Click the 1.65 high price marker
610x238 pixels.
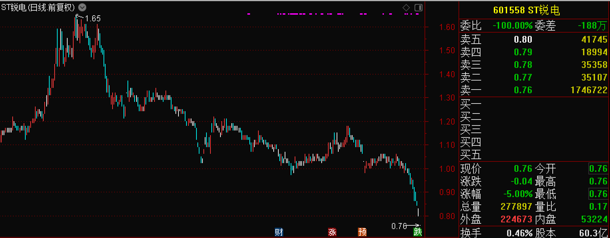(93, 19)
